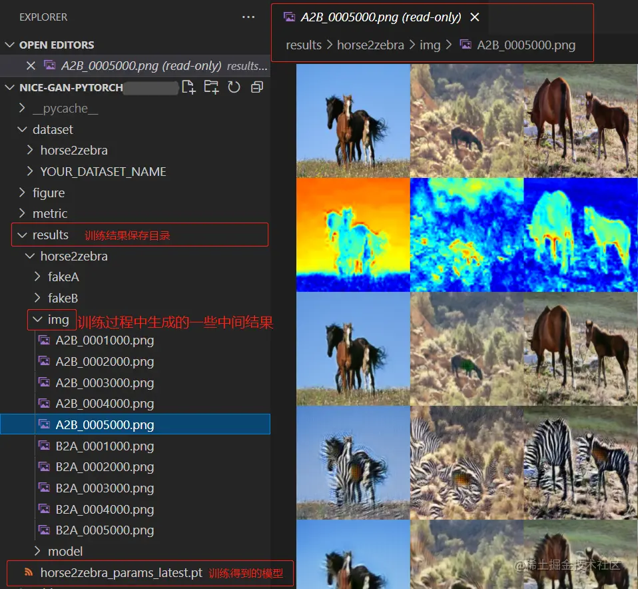The image size is (638, 589).
Task: Collapse the results folder
Action: [x=22, y=235]
